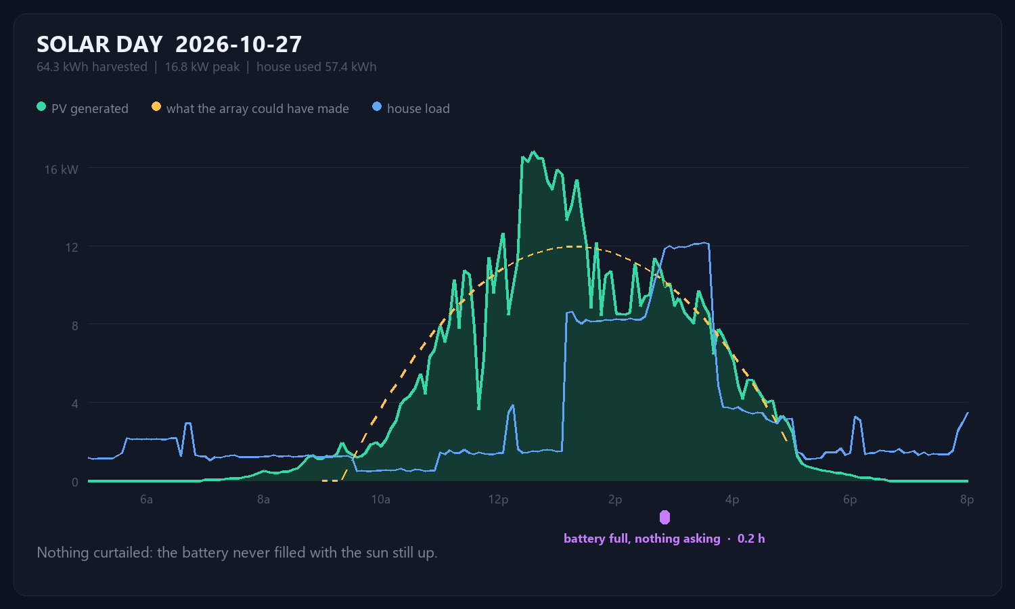Screen dimensions: 1015x609
Task: Click the blue house load legend dot
Action: tap(377, 107)
